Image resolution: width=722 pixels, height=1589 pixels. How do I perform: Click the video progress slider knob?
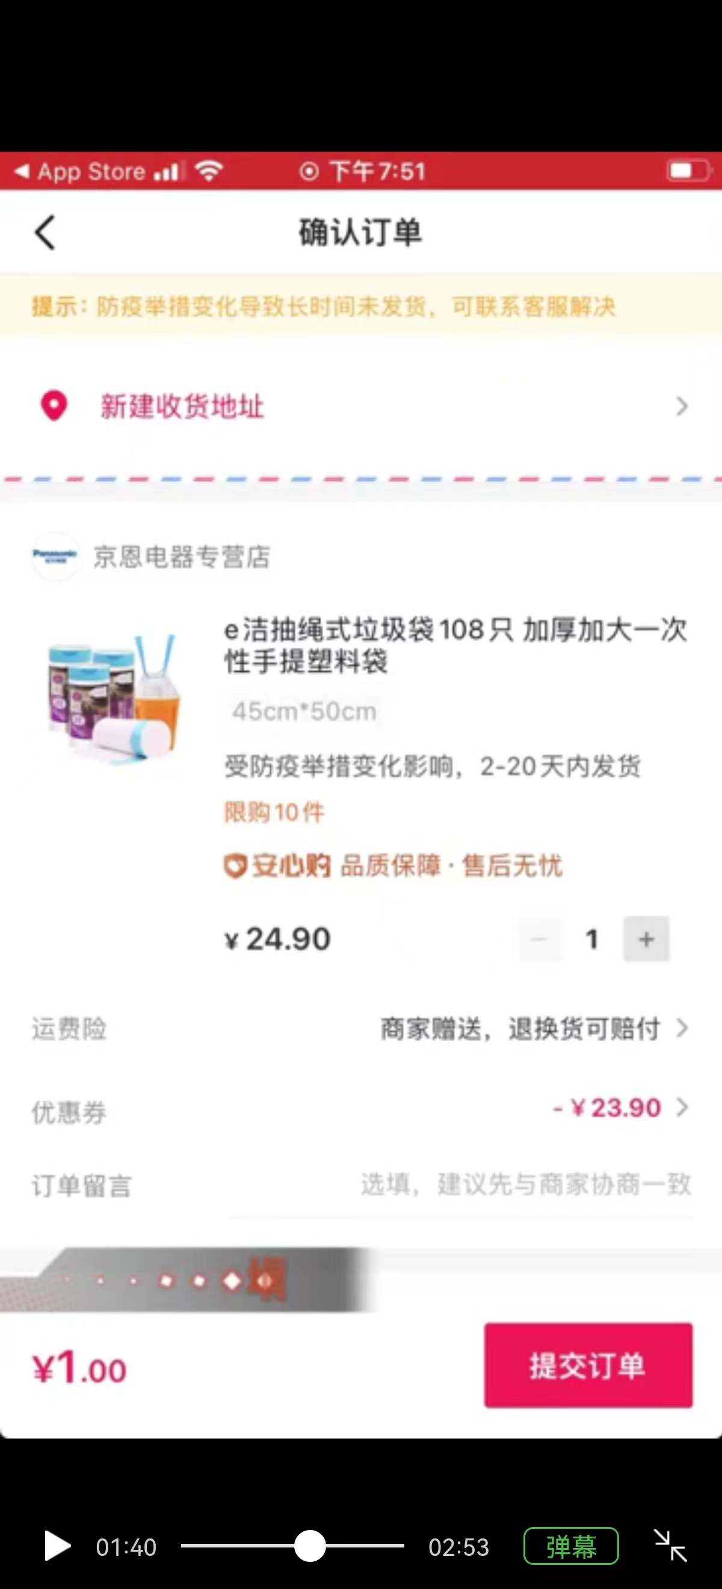[x=309, y=1546]
